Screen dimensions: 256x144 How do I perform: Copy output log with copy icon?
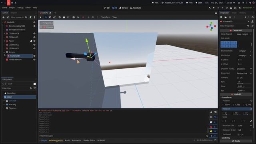click(x=216, y=112)
